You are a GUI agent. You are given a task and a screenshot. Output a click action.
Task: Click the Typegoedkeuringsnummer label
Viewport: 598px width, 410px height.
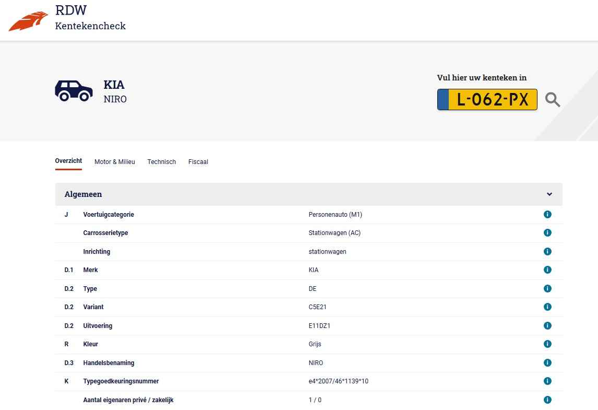point(121,381)
